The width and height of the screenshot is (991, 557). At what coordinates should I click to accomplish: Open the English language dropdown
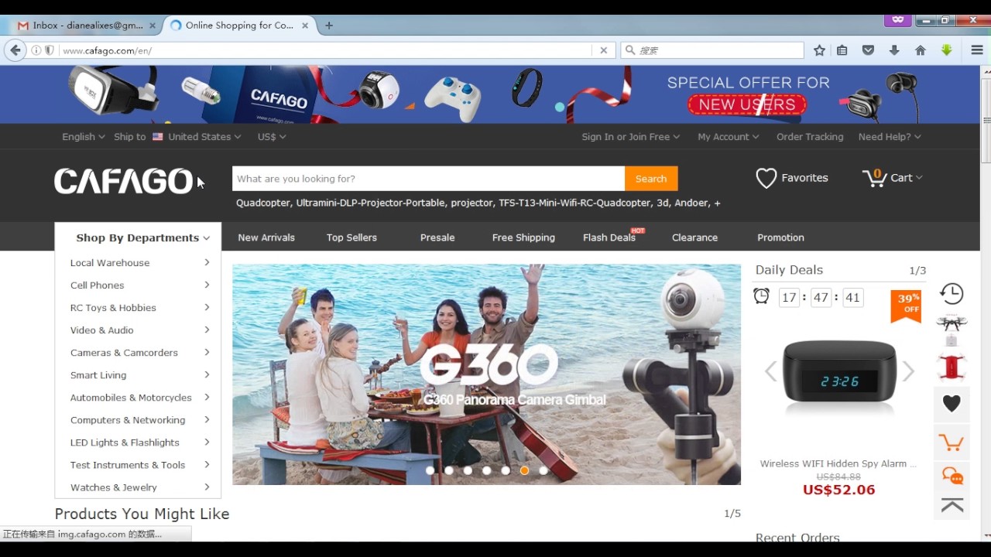83,137
